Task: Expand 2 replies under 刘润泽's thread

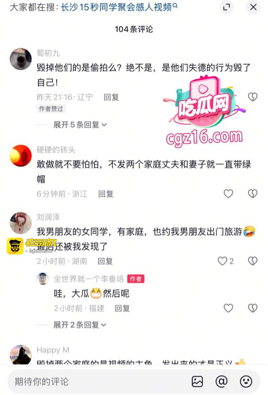Action: [x=80, y=325]
